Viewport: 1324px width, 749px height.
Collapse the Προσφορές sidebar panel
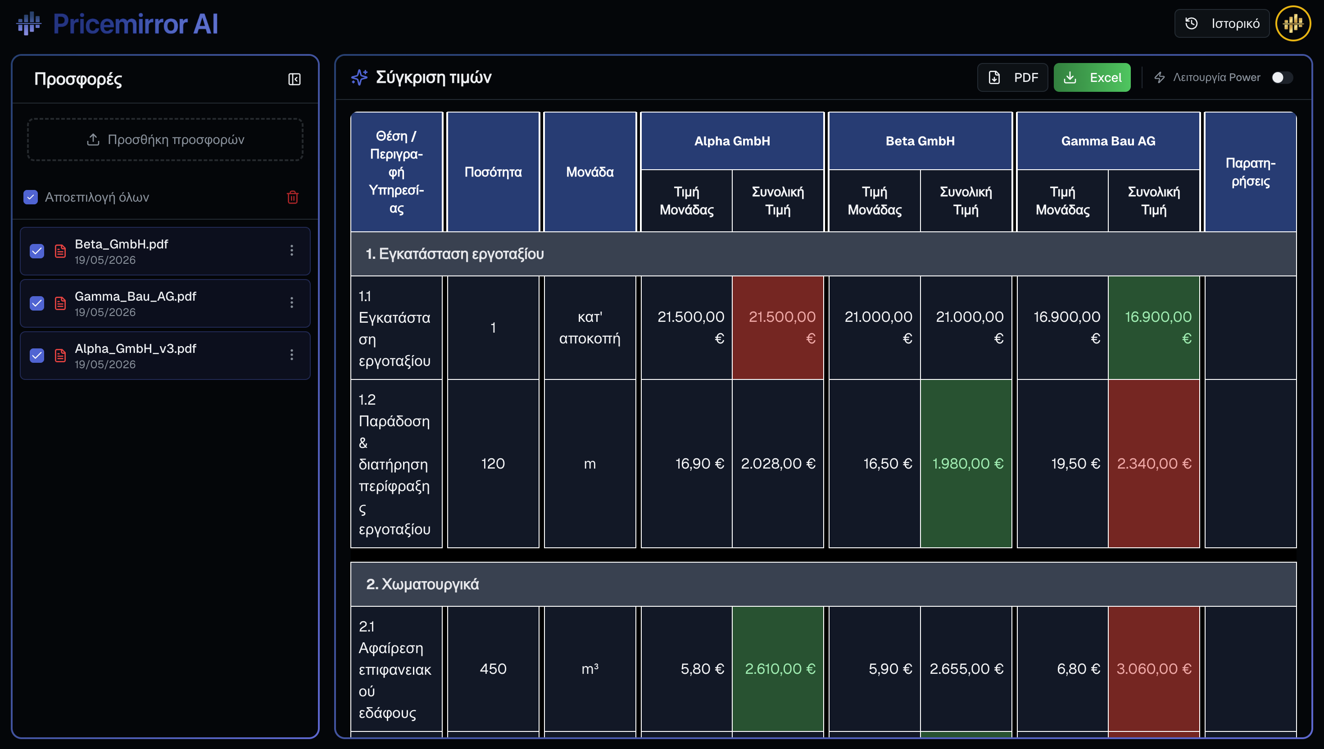click(295, 79)
